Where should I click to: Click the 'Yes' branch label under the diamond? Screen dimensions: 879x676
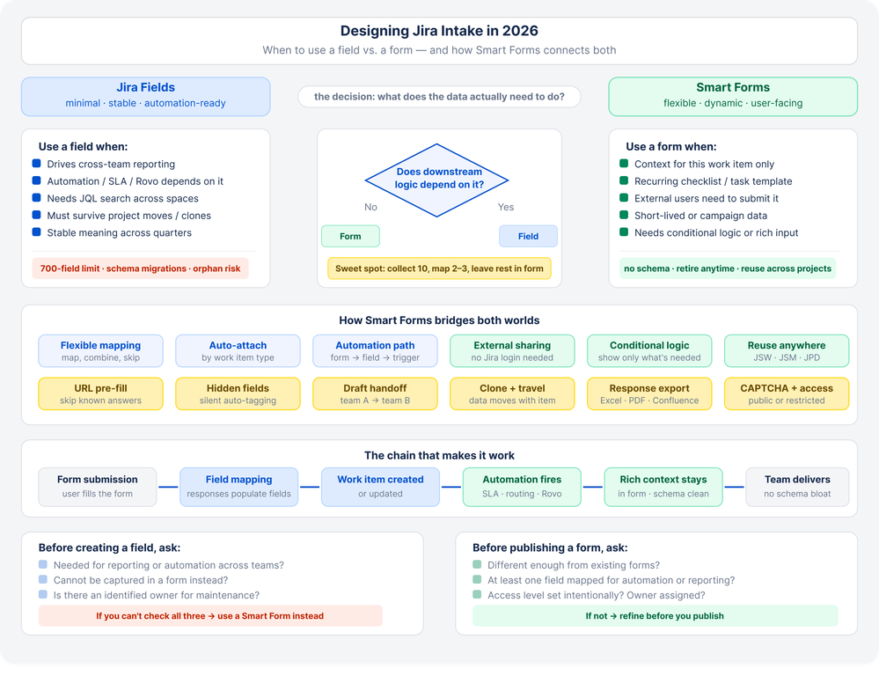coord(506,207)
